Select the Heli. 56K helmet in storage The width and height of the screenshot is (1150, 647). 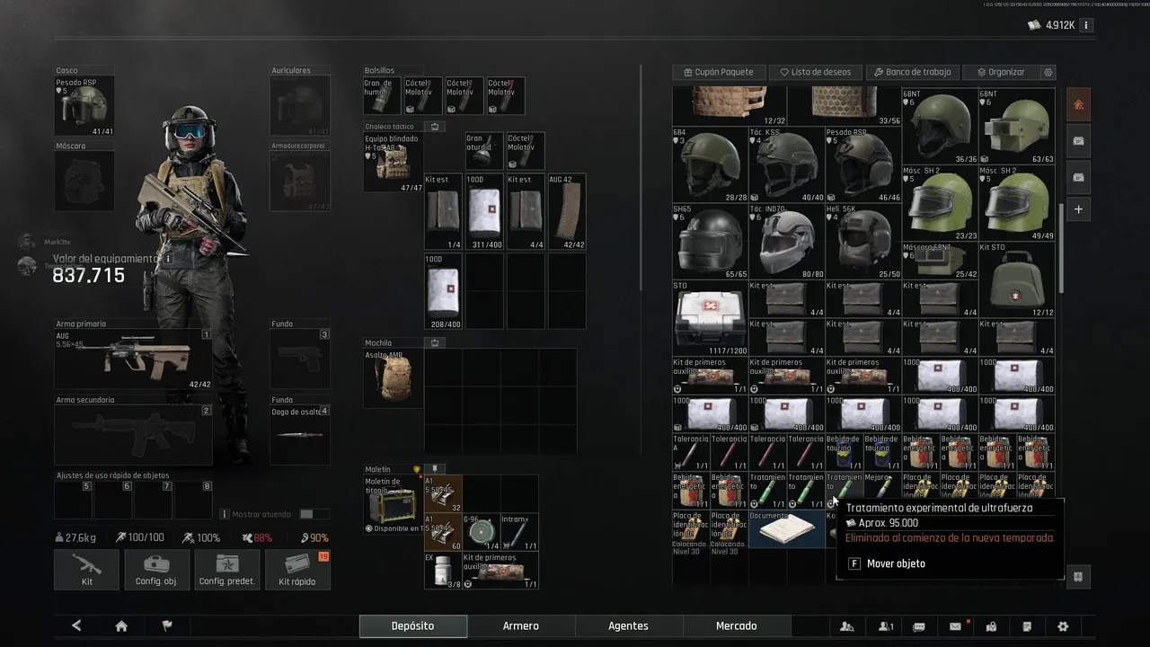(x=863, y=241)
